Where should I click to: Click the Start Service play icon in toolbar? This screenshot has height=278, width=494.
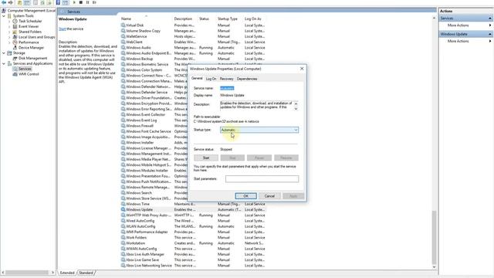pos(74,2)
